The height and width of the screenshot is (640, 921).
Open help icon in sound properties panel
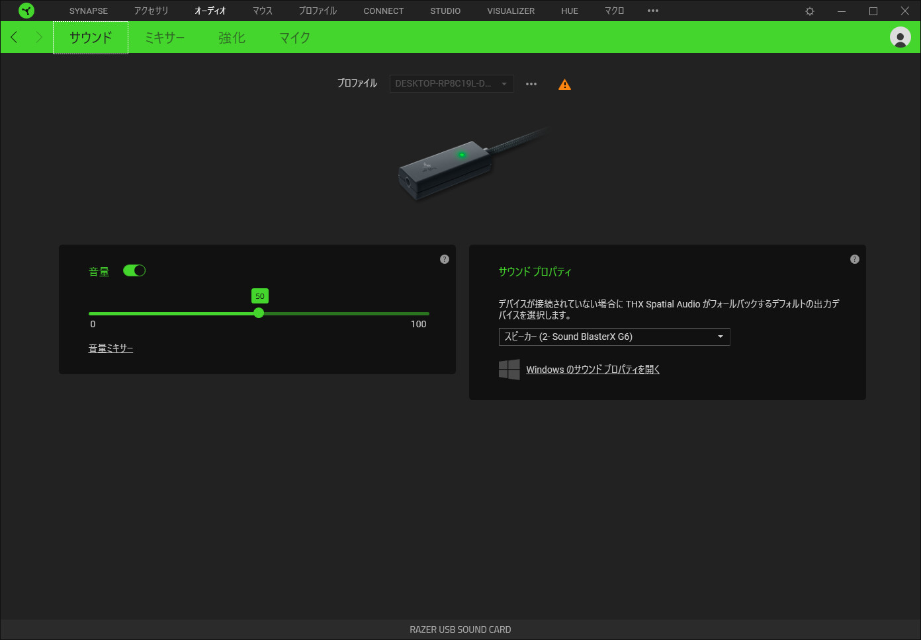(x=855, y=259)
